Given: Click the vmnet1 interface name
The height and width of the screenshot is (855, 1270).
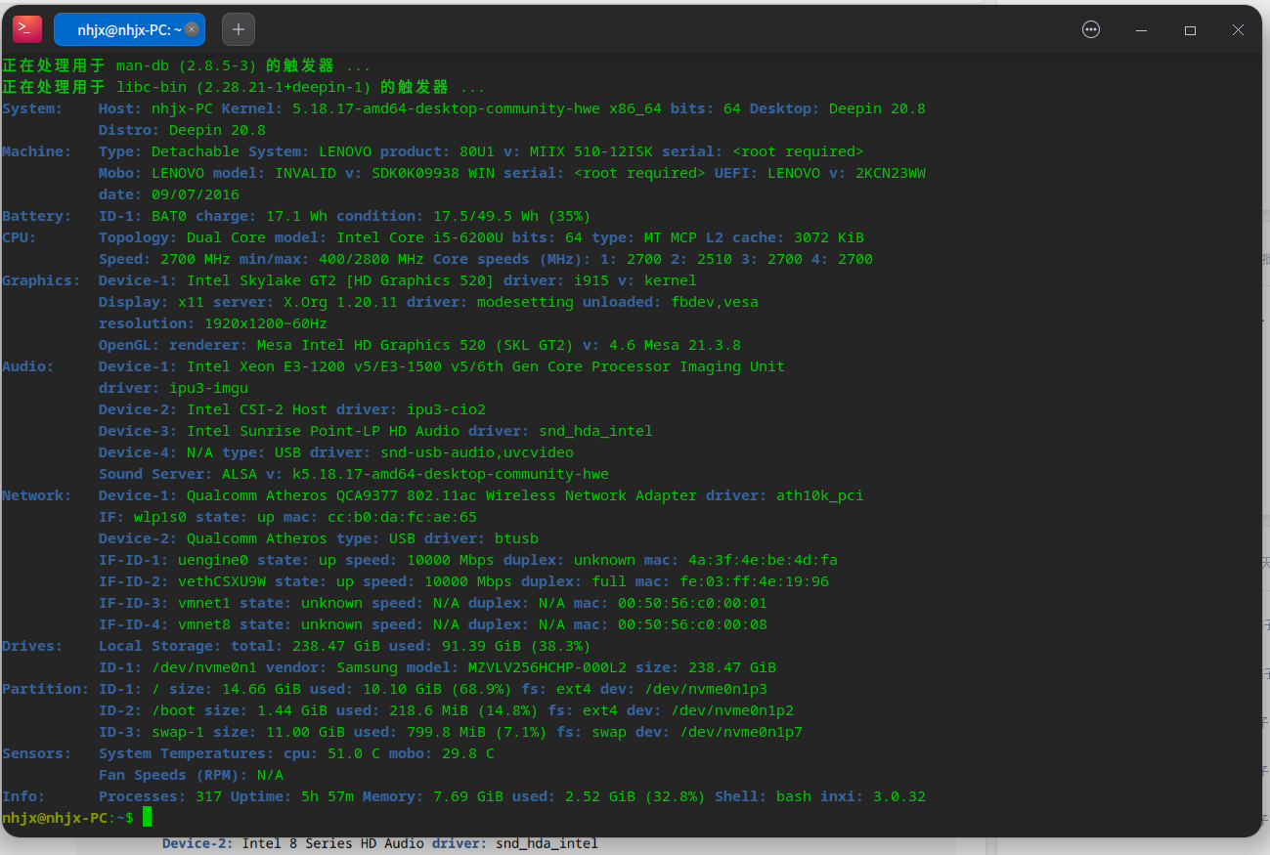Looking at the screenshot, I should [204, 603].
